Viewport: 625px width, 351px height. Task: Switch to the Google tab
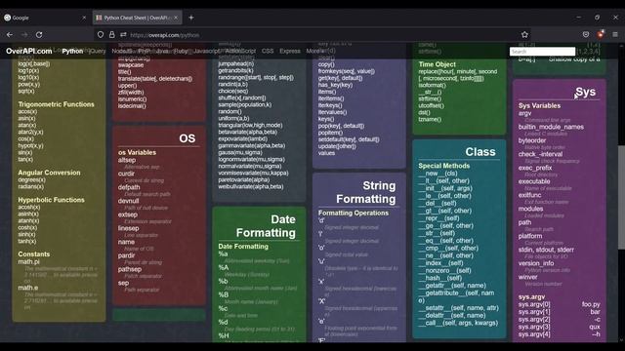click(x=44, y=18)
